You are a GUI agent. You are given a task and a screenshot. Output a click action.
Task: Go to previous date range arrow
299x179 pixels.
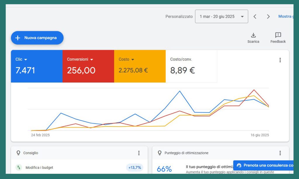coord(255,17)
